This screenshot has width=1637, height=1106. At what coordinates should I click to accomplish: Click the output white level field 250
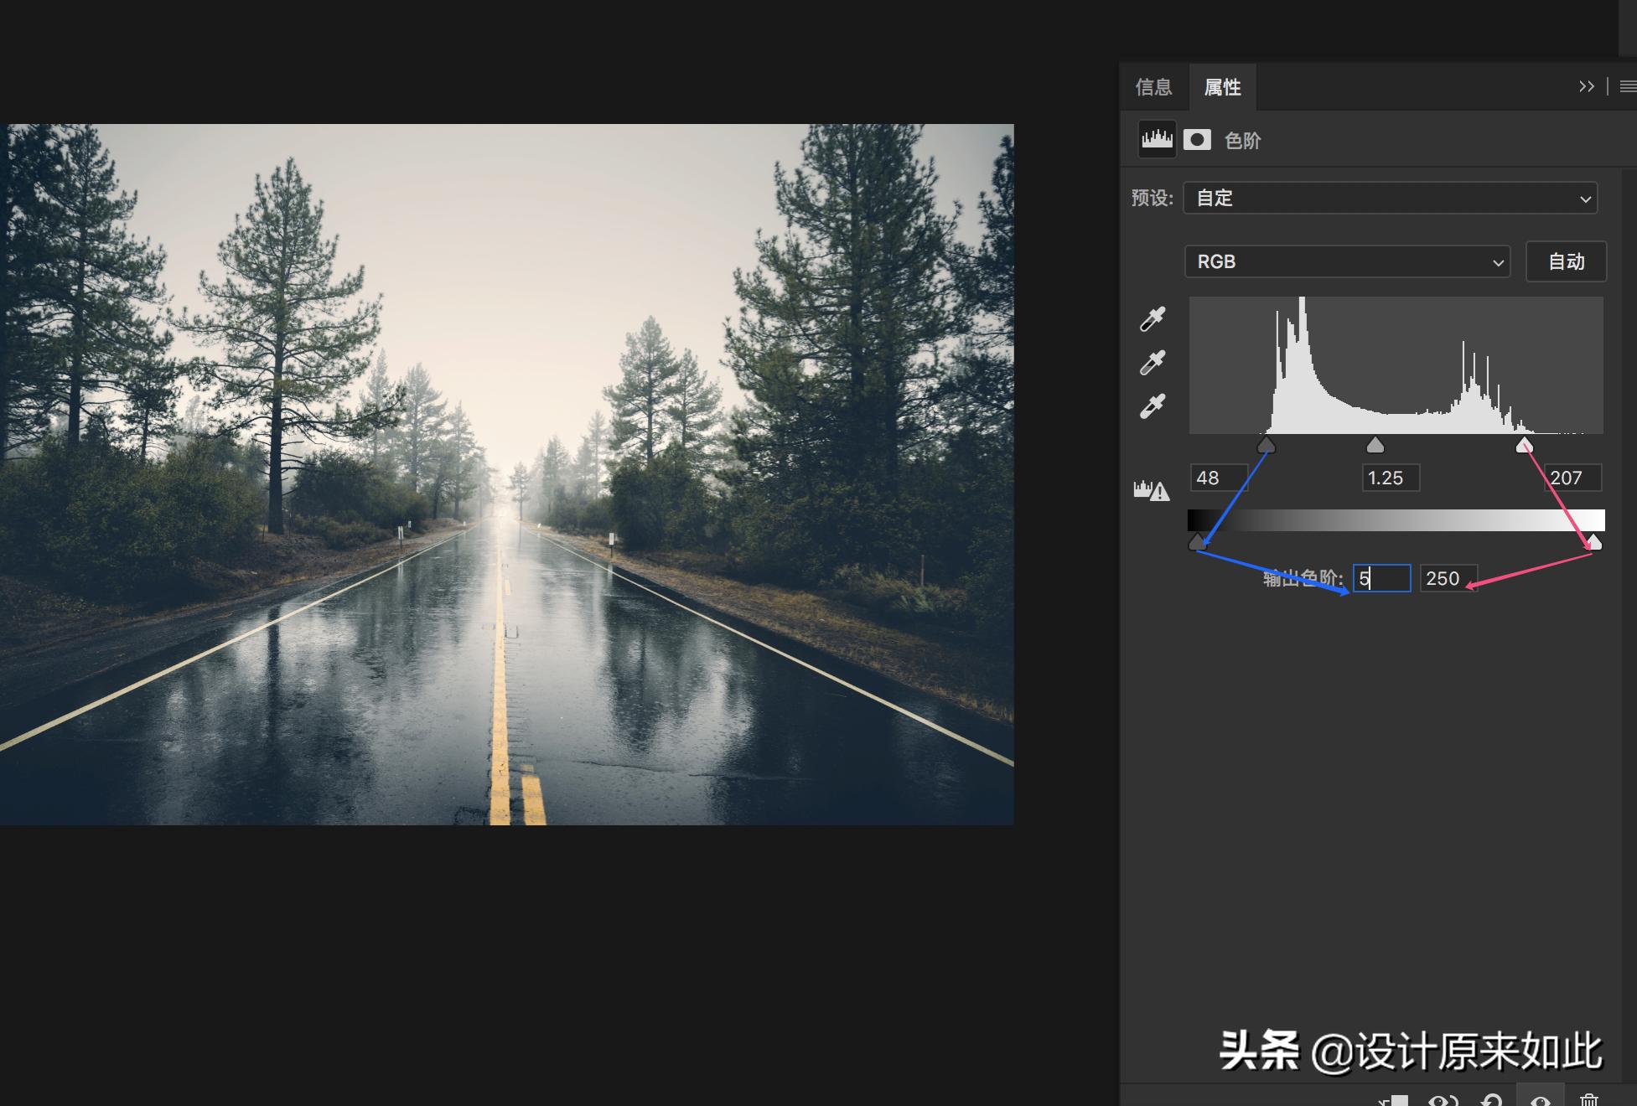point(1447,579)
